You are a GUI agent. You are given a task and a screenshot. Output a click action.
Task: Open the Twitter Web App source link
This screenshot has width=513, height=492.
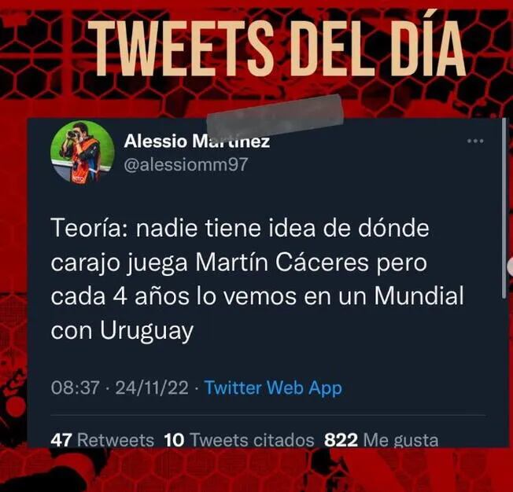273,388
